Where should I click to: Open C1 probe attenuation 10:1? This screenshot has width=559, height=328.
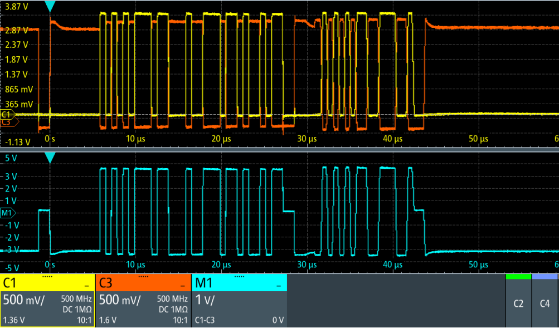[84, 320]
